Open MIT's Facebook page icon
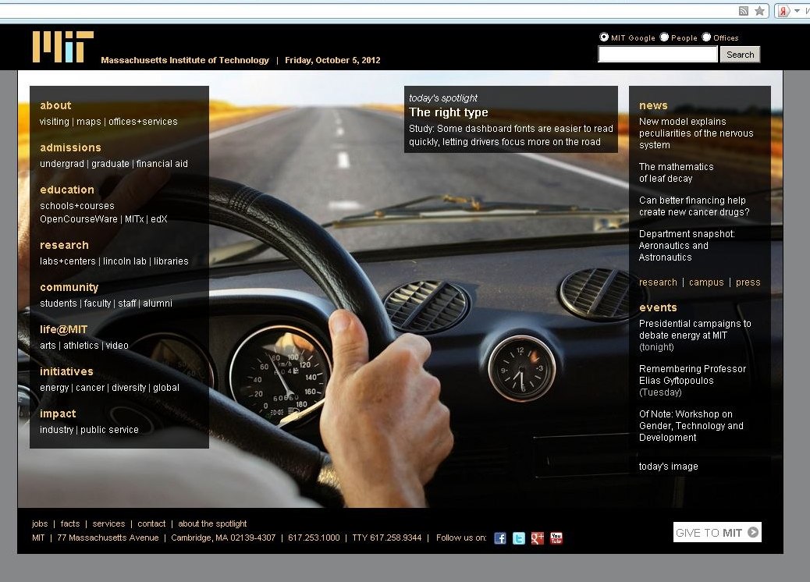The width and height of the screenshot is (810, 582). click(500, 538)
